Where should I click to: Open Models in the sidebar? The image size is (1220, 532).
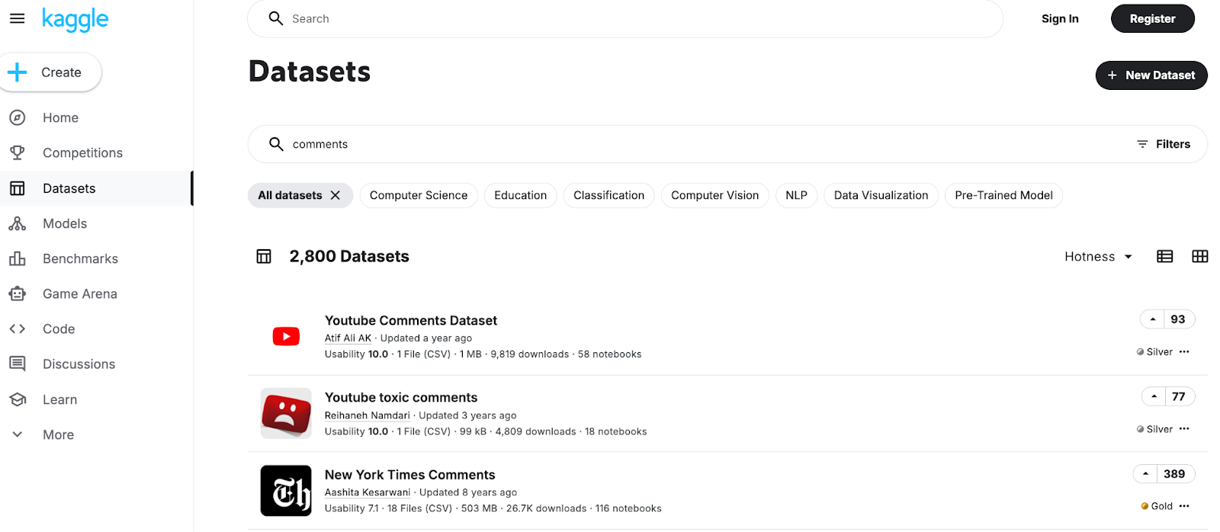click(65, 224)
